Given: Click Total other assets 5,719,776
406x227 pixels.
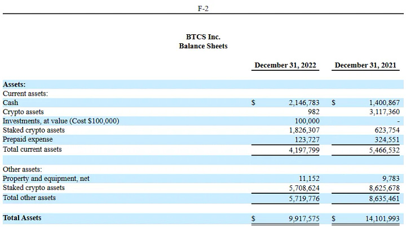Looking at the screenshot, I should coord(304,198).
